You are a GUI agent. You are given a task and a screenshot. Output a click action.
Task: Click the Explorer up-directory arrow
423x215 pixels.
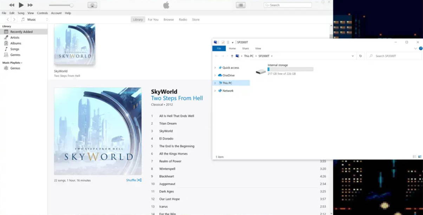(232, 56)
